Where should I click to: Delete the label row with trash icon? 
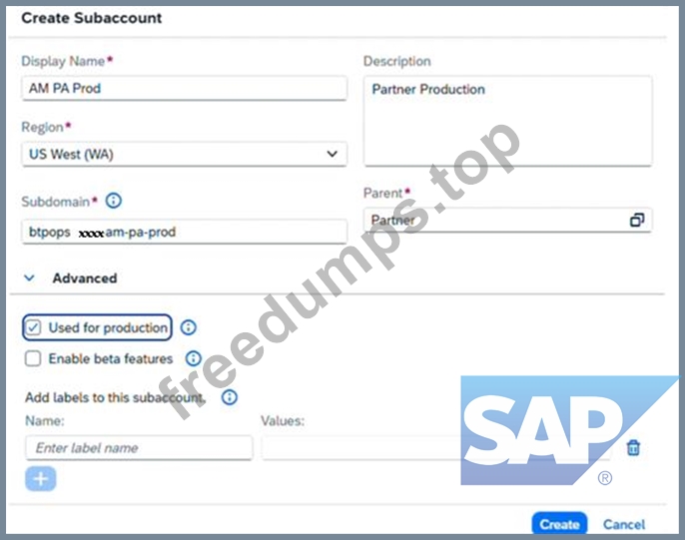[x=633, y=448]
